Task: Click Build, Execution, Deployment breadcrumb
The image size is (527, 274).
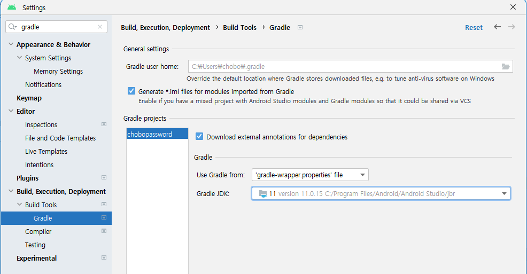Action: click(165, 28)
